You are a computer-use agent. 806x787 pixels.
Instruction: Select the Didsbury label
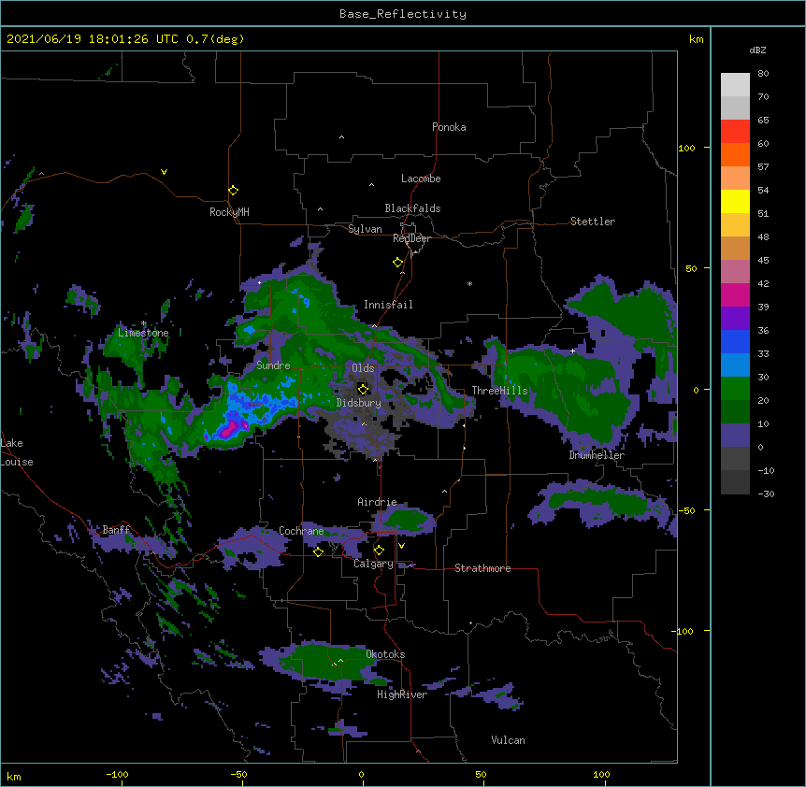pos(359,403)
